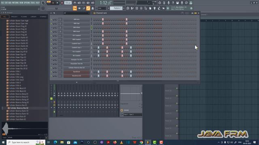Viewport: 259px width, 145px height.
Task: Open the 'all' channel filter dropdown
Action: [x=76, y=13]
